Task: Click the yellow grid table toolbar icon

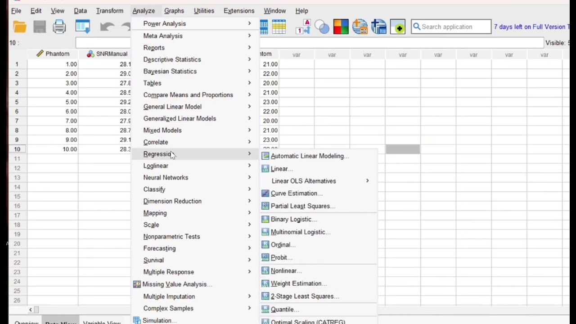Action: 279,27
